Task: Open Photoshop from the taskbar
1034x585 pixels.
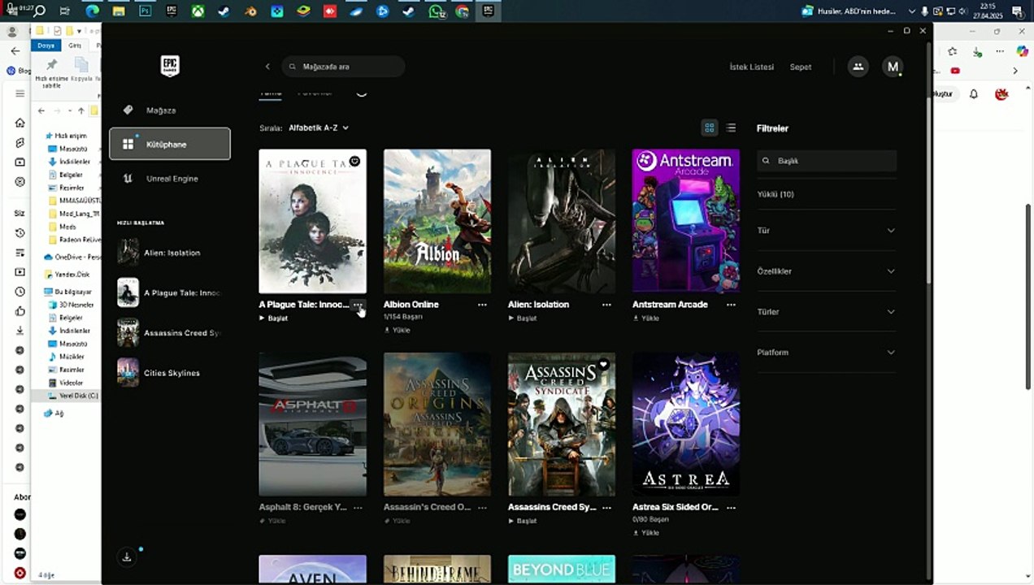Action: pos(146,11)
